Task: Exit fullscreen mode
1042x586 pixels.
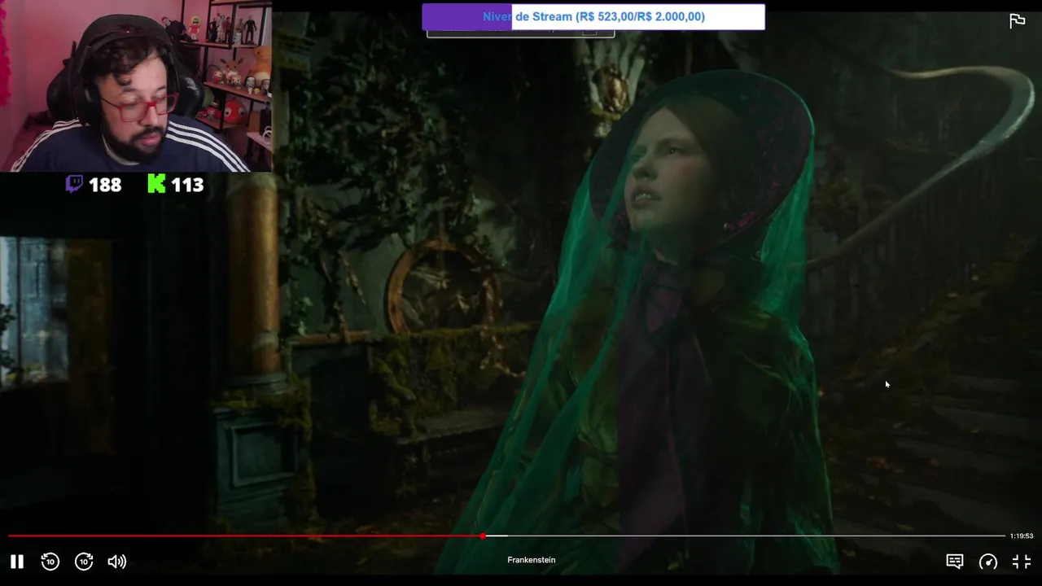Action: click(1022, 562)
